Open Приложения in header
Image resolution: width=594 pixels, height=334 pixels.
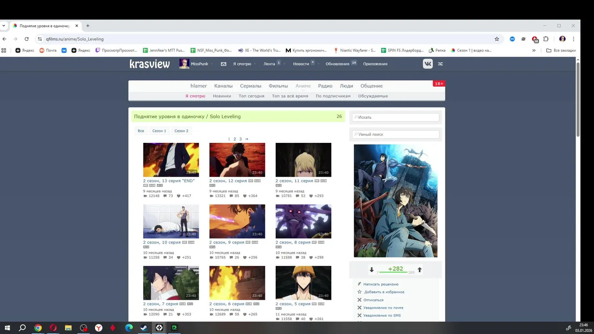pos(375,64)
